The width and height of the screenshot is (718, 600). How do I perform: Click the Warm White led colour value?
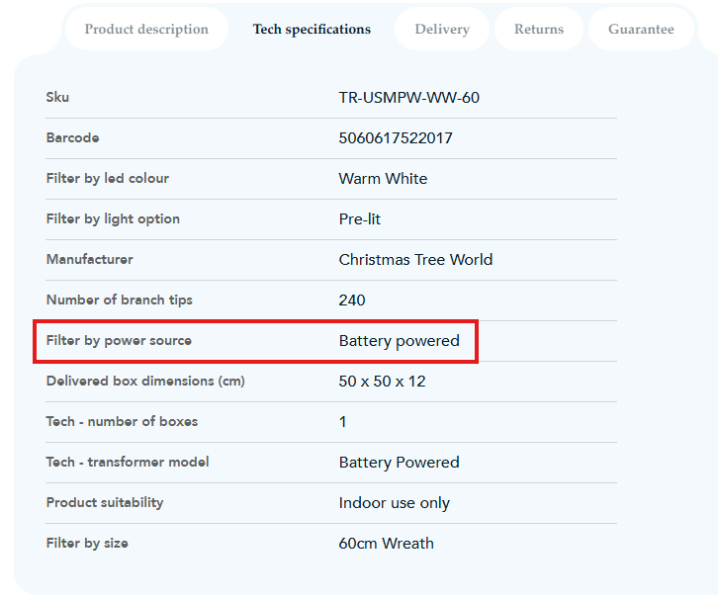pyautogui.click(x=383, y=178)
